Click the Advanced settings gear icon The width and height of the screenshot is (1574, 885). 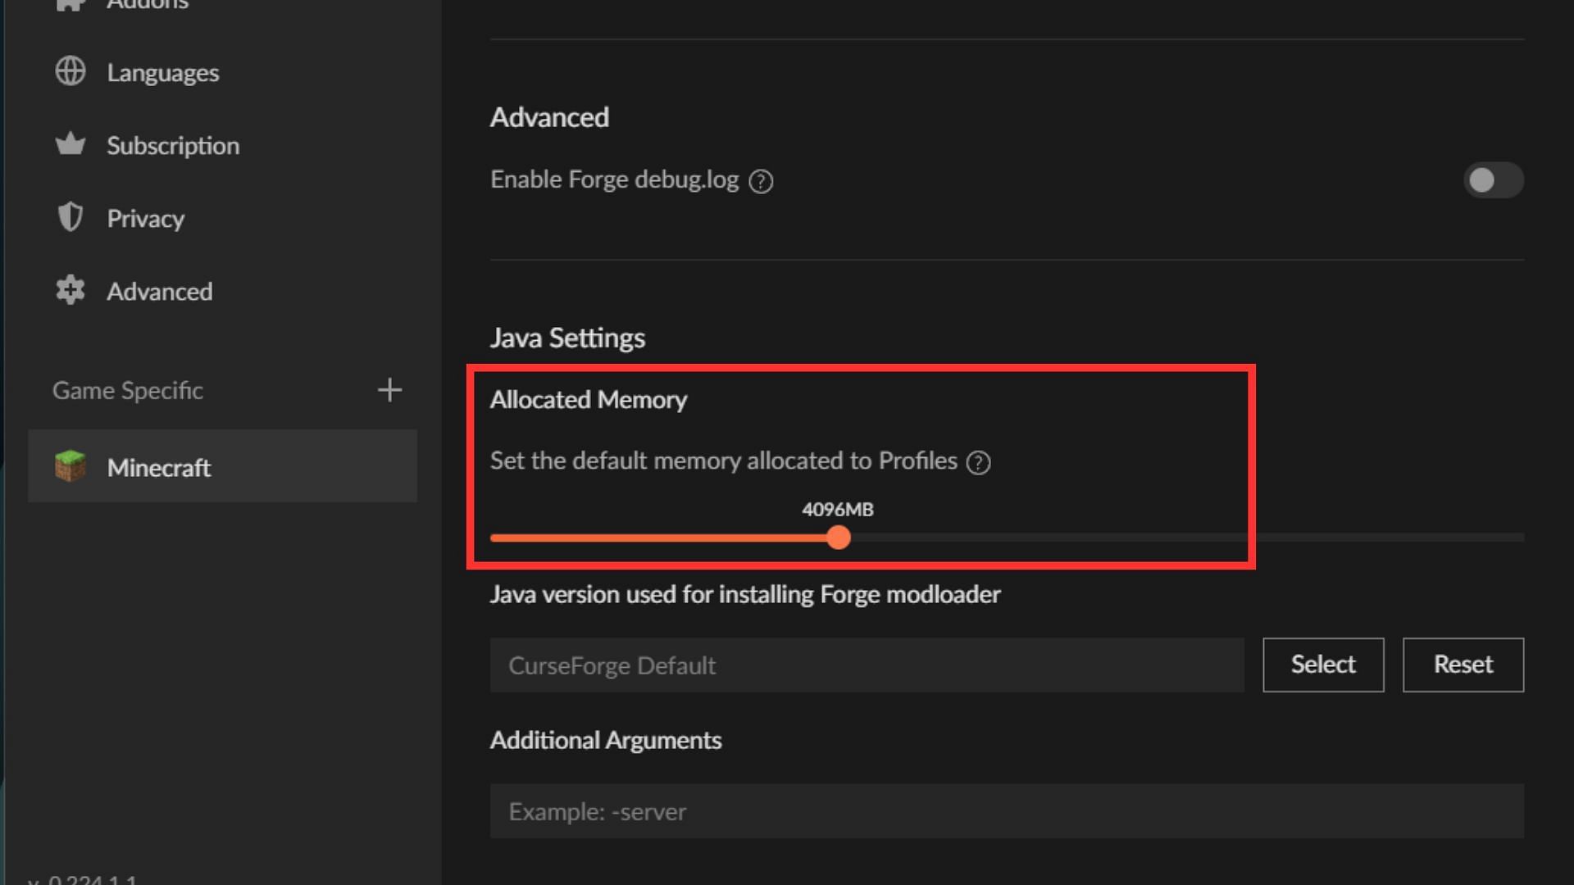coord(71,291)
